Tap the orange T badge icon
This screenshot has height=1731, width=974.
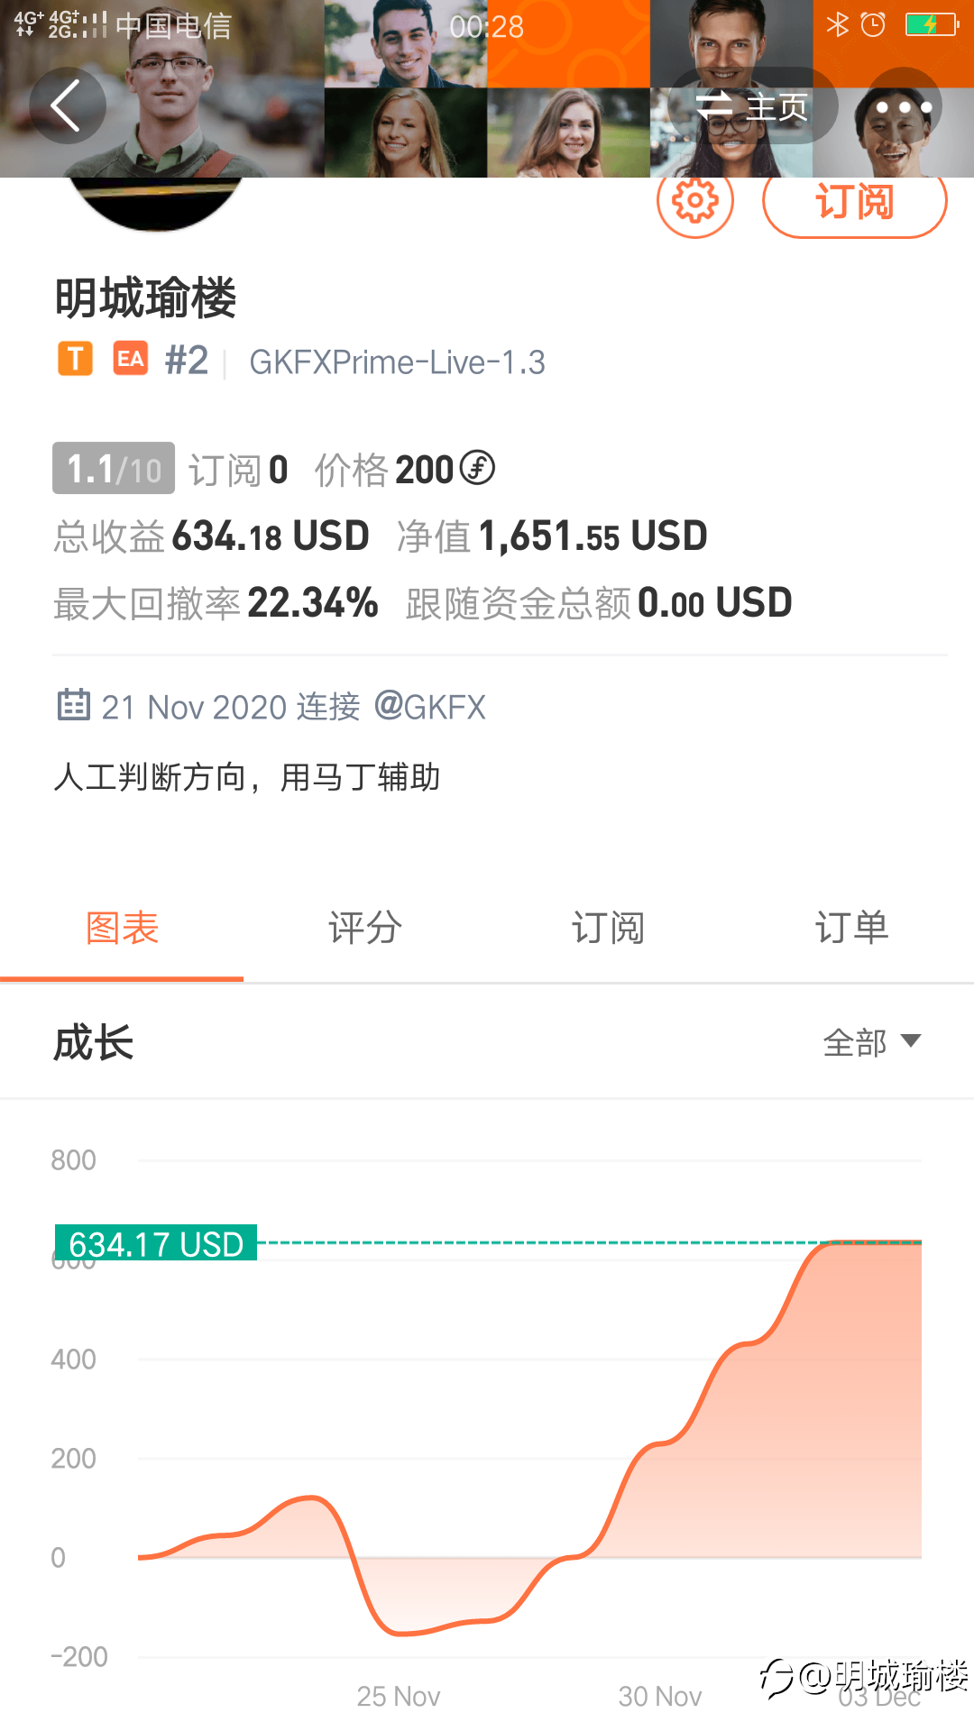[76, 359]
